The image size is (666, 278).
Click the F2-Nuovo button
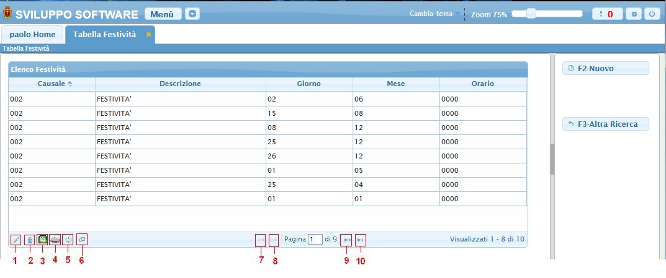point(605,68)
